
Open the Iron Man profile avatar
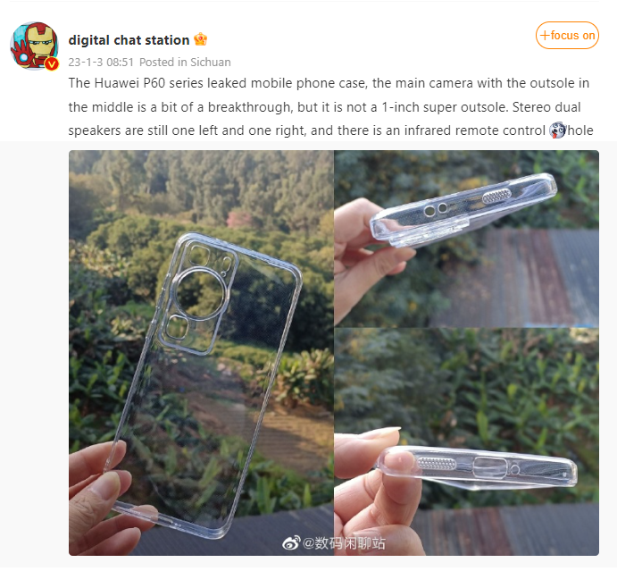pos(36,46)
